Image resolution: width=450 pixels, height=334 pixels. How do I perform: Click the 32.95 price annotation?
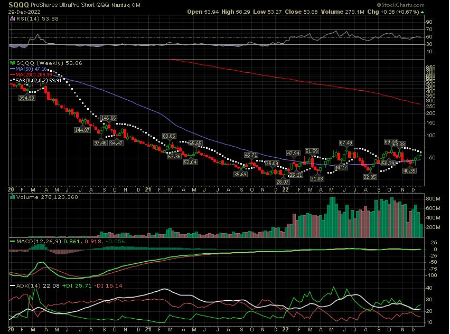pyautogui.click(x=370, y=177)
